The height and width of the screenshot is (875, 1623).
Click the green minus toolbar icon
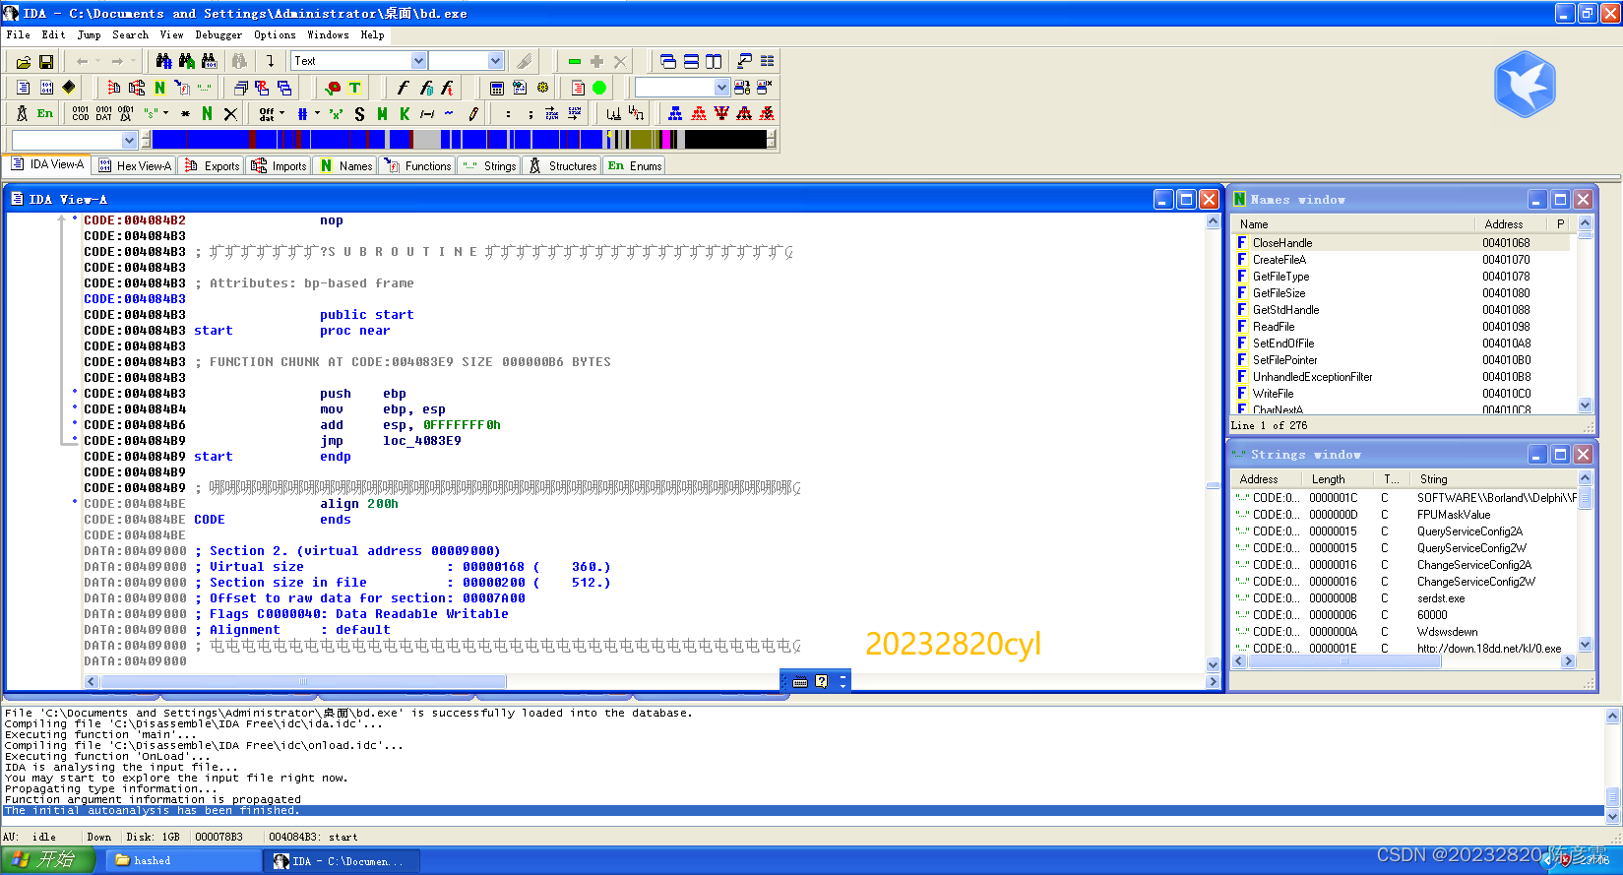575,61
